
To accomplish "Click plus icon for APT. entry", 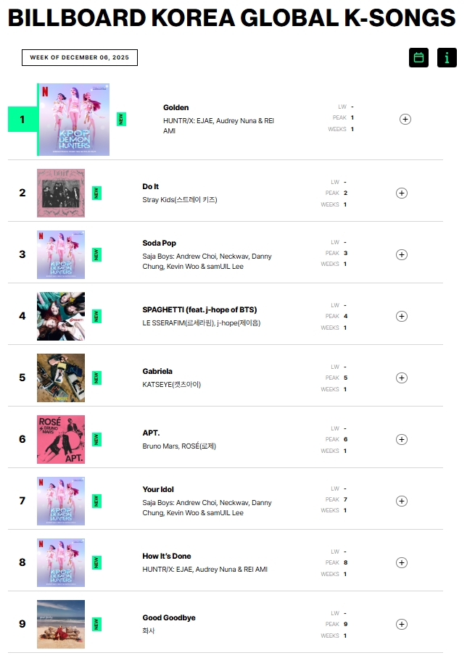I will pyautogui.click(x=402, y=439).
